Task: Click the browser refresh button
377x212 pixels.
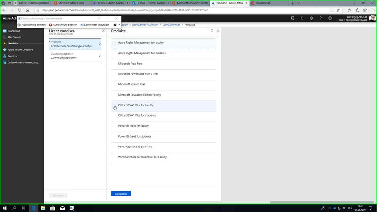Action: pyautogui.click(x=19, y=10)
